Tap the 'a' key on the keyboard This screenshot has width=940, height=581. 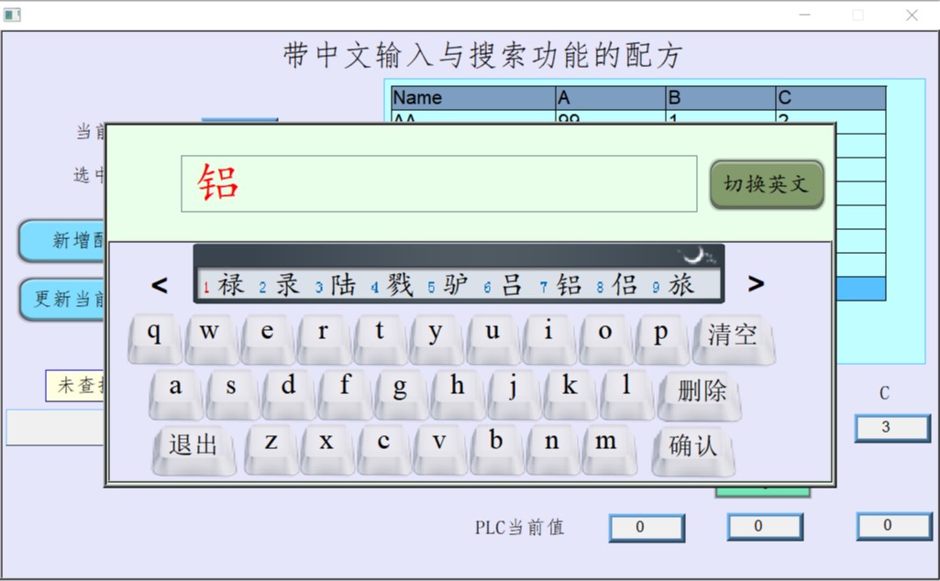(x=175, y=389)
